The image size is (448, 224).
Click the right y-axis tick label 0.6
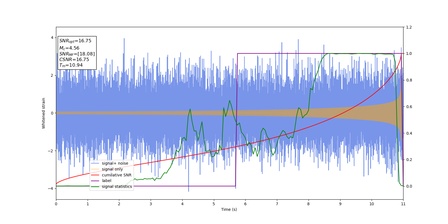[409, 107]
